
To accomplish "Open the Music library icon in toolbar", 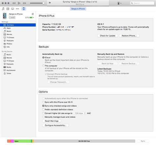I will tap(3, 9).
